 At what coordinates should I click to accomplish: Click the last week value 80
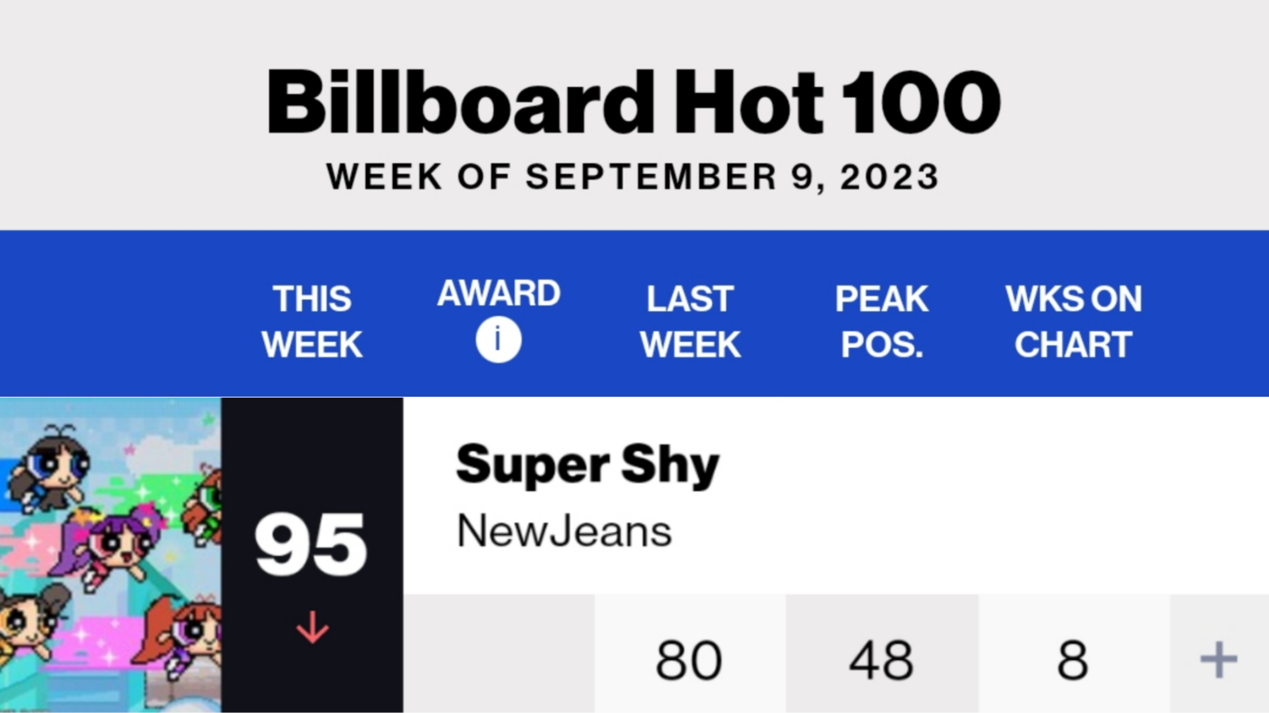click(x=689, y=660)
